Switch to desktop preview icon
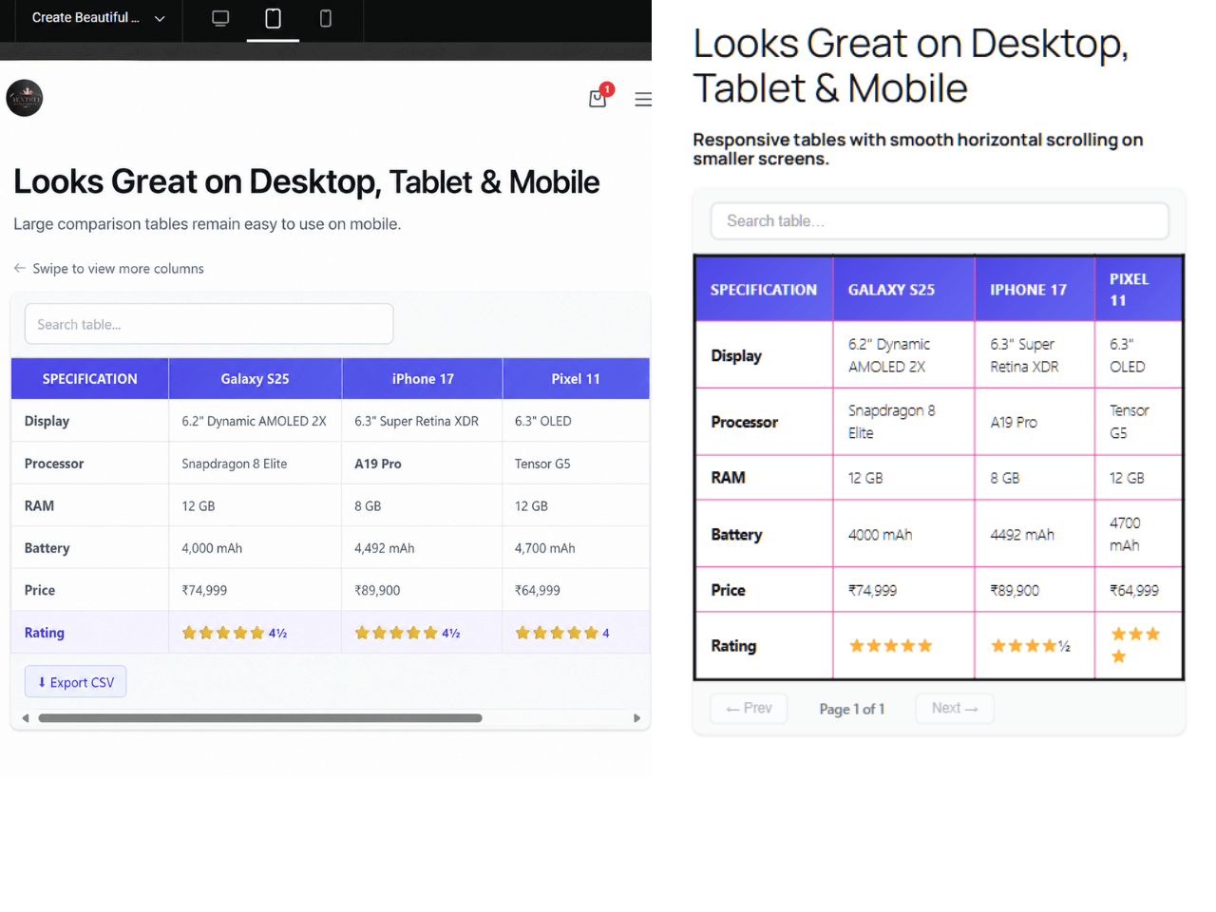This screenshot has width=1216, height=912. click(x=220, y=18)
